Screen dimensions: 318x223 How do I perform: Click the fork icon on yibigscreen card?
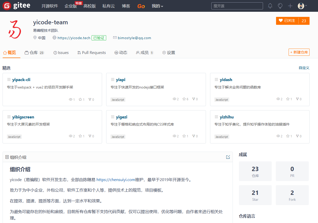pyautogui.click(x=90, y=136)
